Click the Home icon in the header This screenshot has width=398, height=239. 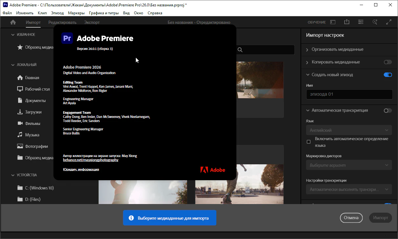point(13,22)
